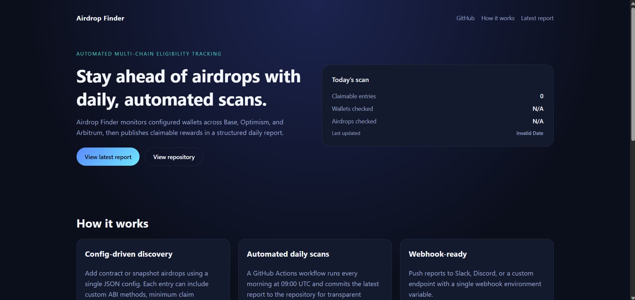This screenshot has width=635, height=300.
Task: Select the Today's scan card title
Action: (350, 80)
